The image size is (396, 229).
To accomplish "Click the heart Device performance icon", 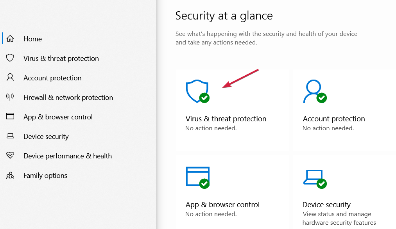I will point(10,155).
